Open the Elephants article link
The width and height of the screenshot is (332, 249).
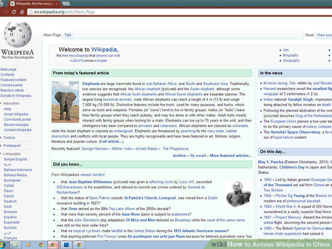[91, 84]
